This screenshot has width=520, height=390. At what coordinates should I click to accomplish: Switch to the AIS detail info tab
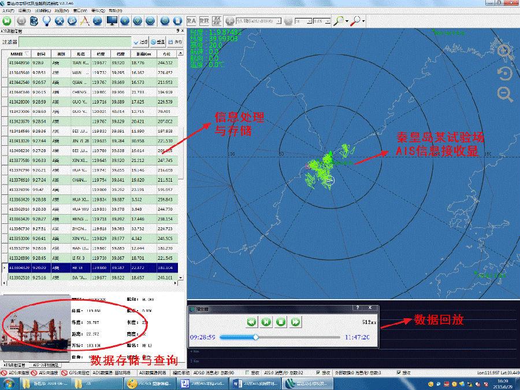click(x=14, y=365)
